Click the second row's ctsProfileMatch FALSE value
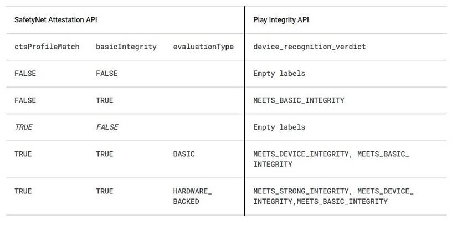The width and height of the screenshot is (457, 225). (25, 100)
